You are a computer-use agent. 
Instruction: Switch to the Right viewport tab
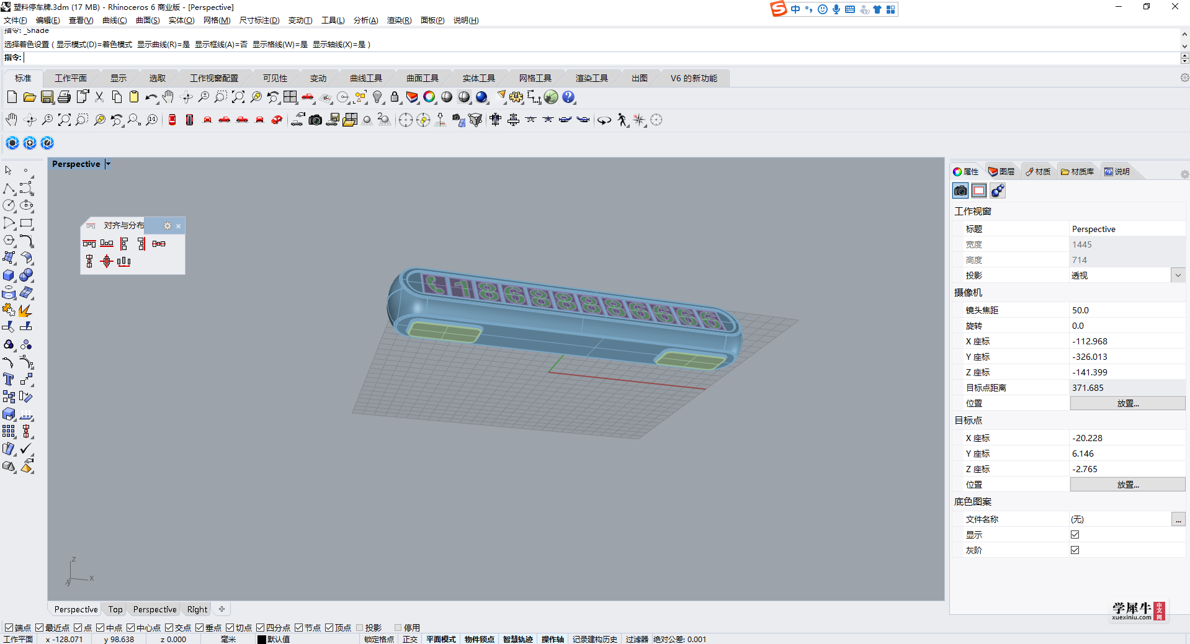(x=197, y=609)
